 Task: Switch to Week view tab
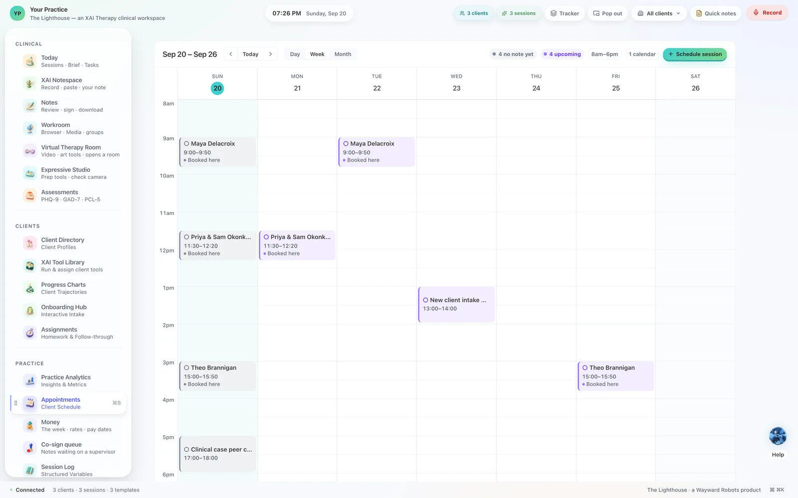pos(317,54)
